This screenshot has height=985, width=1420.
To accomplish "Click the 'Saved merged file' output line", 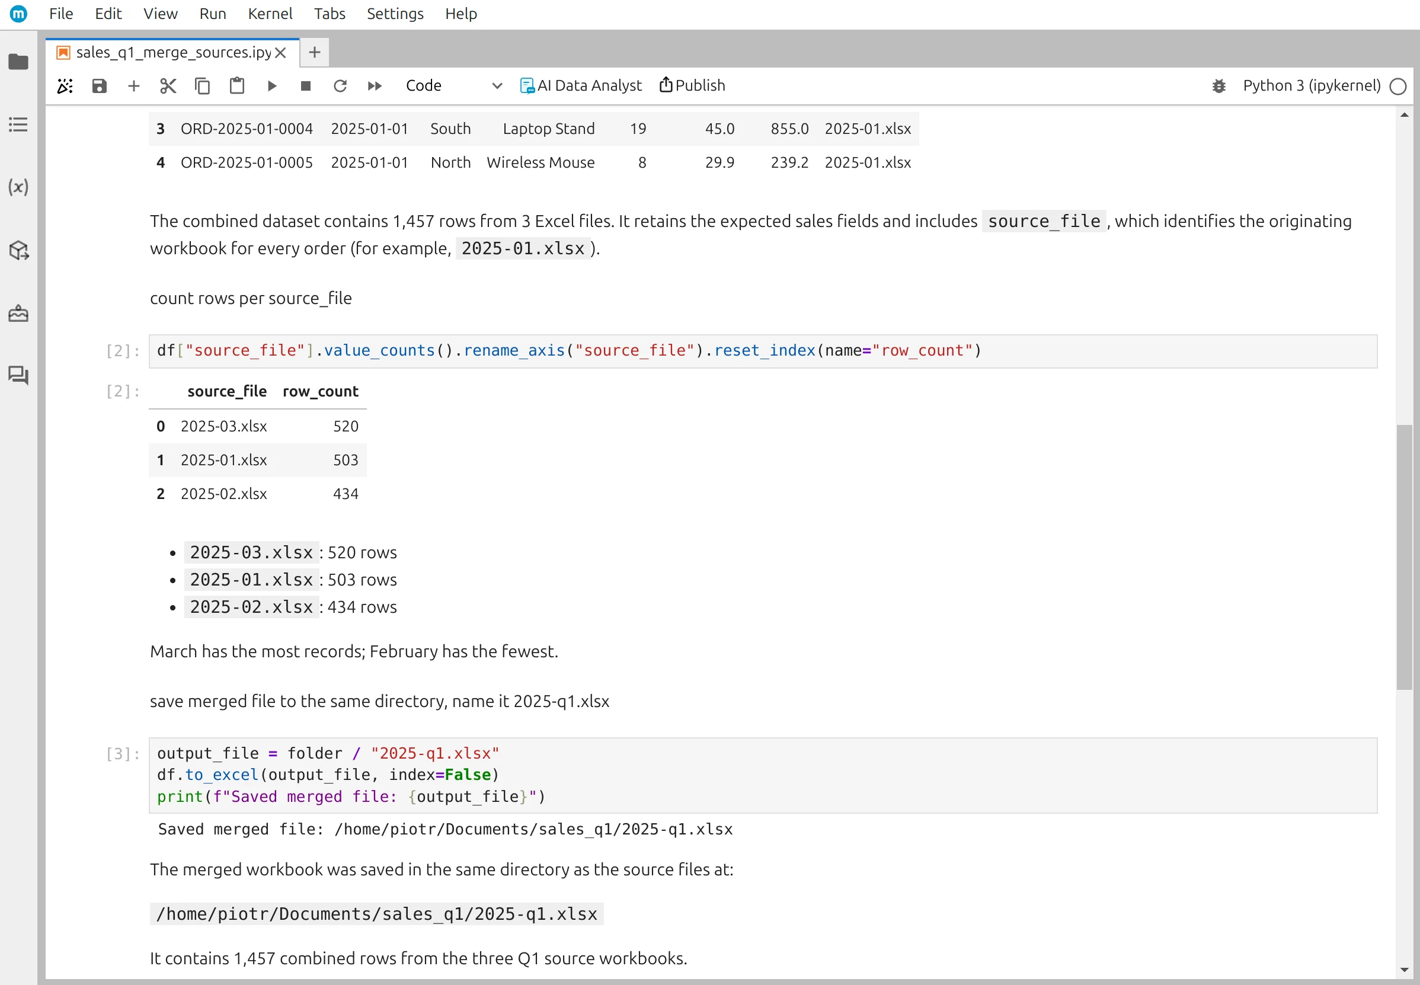I will point(446,829).
